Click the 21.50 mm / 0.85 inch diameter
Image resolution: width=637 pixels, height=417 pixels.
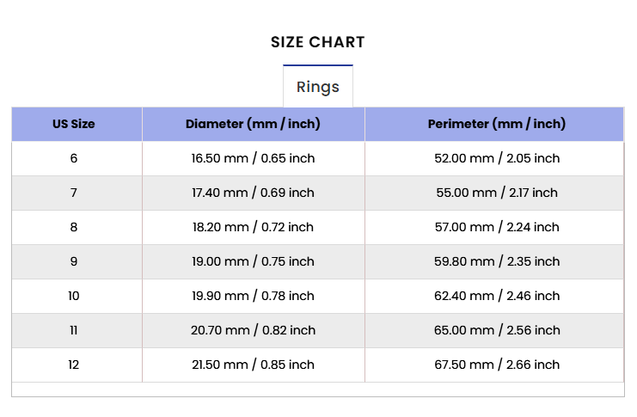coord(253,365)
